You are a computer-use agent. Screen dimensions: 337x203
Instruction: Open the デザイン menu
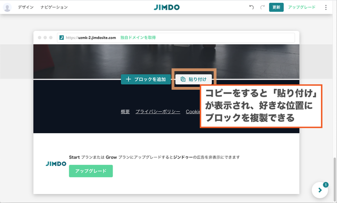(26, 7)
